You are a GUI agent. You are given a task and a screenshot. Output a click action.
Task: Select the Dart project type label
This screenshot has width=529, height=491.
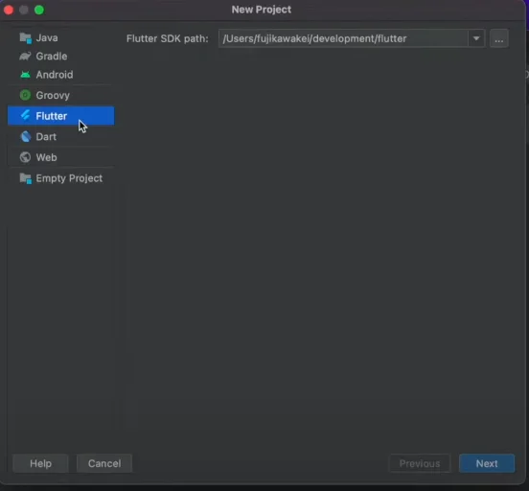point(46,137)
